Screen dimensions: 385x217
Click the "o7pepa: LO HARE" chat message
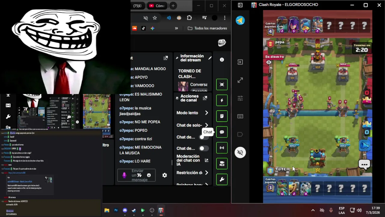point(135,161)
